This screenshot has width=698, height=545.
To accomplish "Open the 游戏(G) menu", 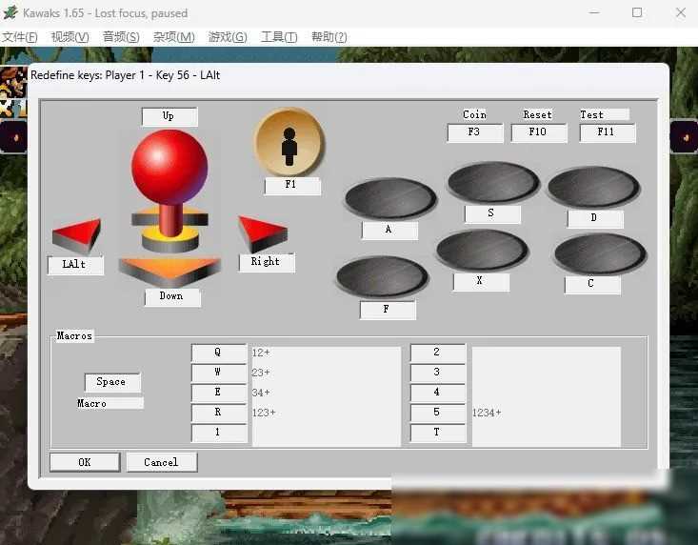I will (228, 37).
